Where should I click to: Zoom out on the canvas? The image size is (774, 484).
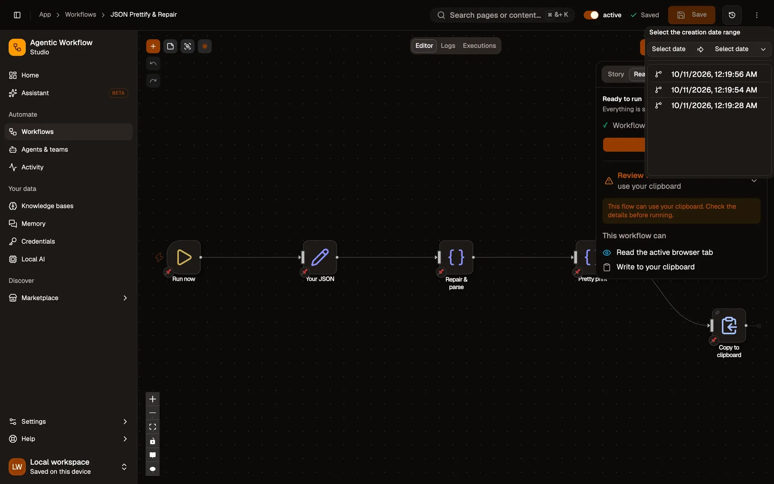click(152, 413)
